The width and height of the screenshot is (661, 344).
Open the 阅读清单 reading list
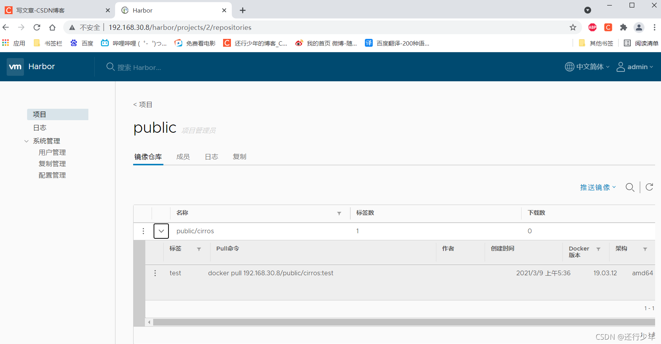pos(641,43)
